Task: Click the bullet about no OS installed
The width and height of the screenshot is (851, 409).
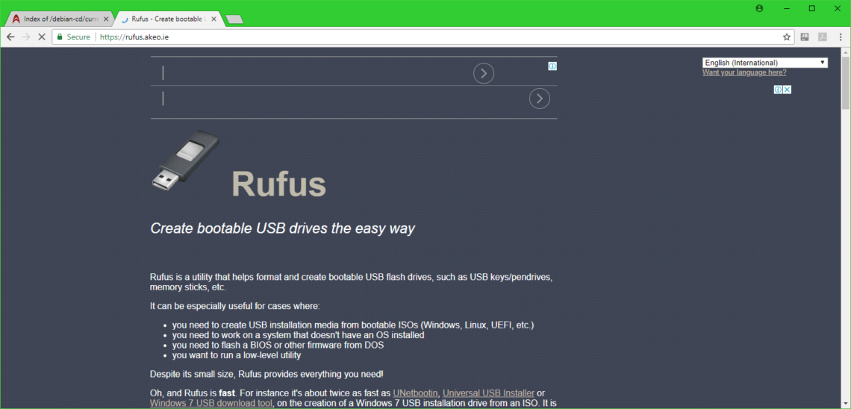Action: tap(299, 335)
